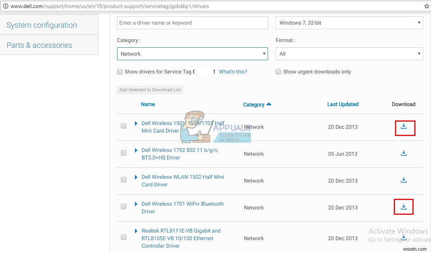Viewport: 431px width, 253px height.
Task: Select Network category cell in Dell Wireless 1702 row
Action: 254,154
